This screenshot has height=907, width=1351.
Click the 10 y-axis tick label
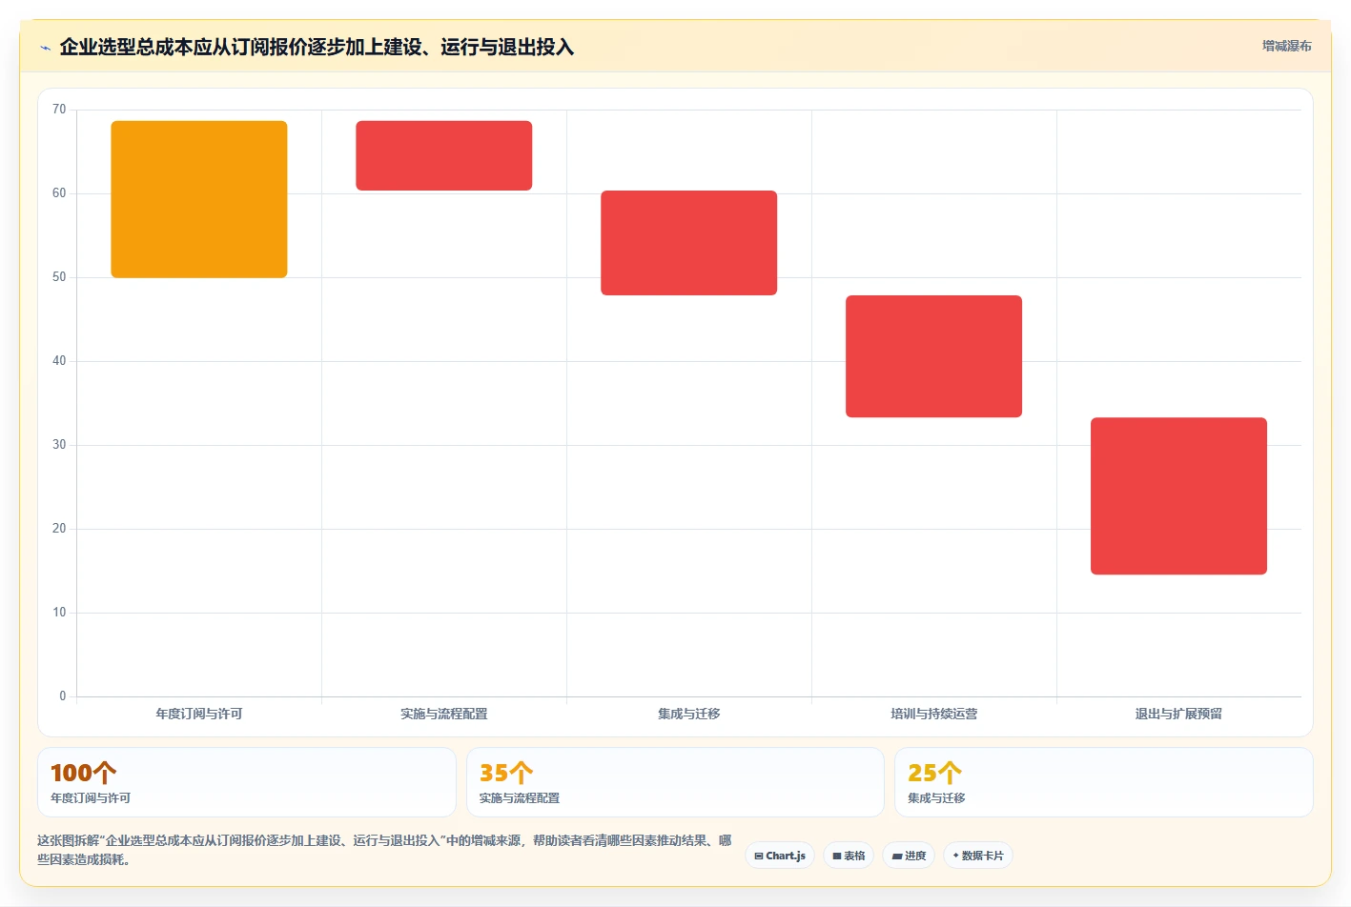59,613
